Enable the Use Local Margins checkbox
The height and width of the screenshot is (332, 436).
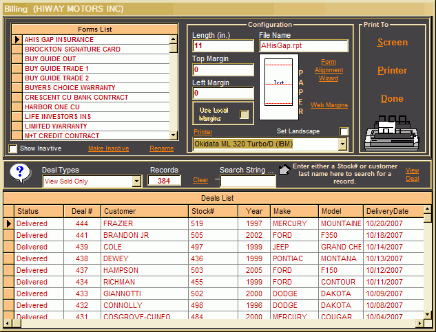click(244, 114)
